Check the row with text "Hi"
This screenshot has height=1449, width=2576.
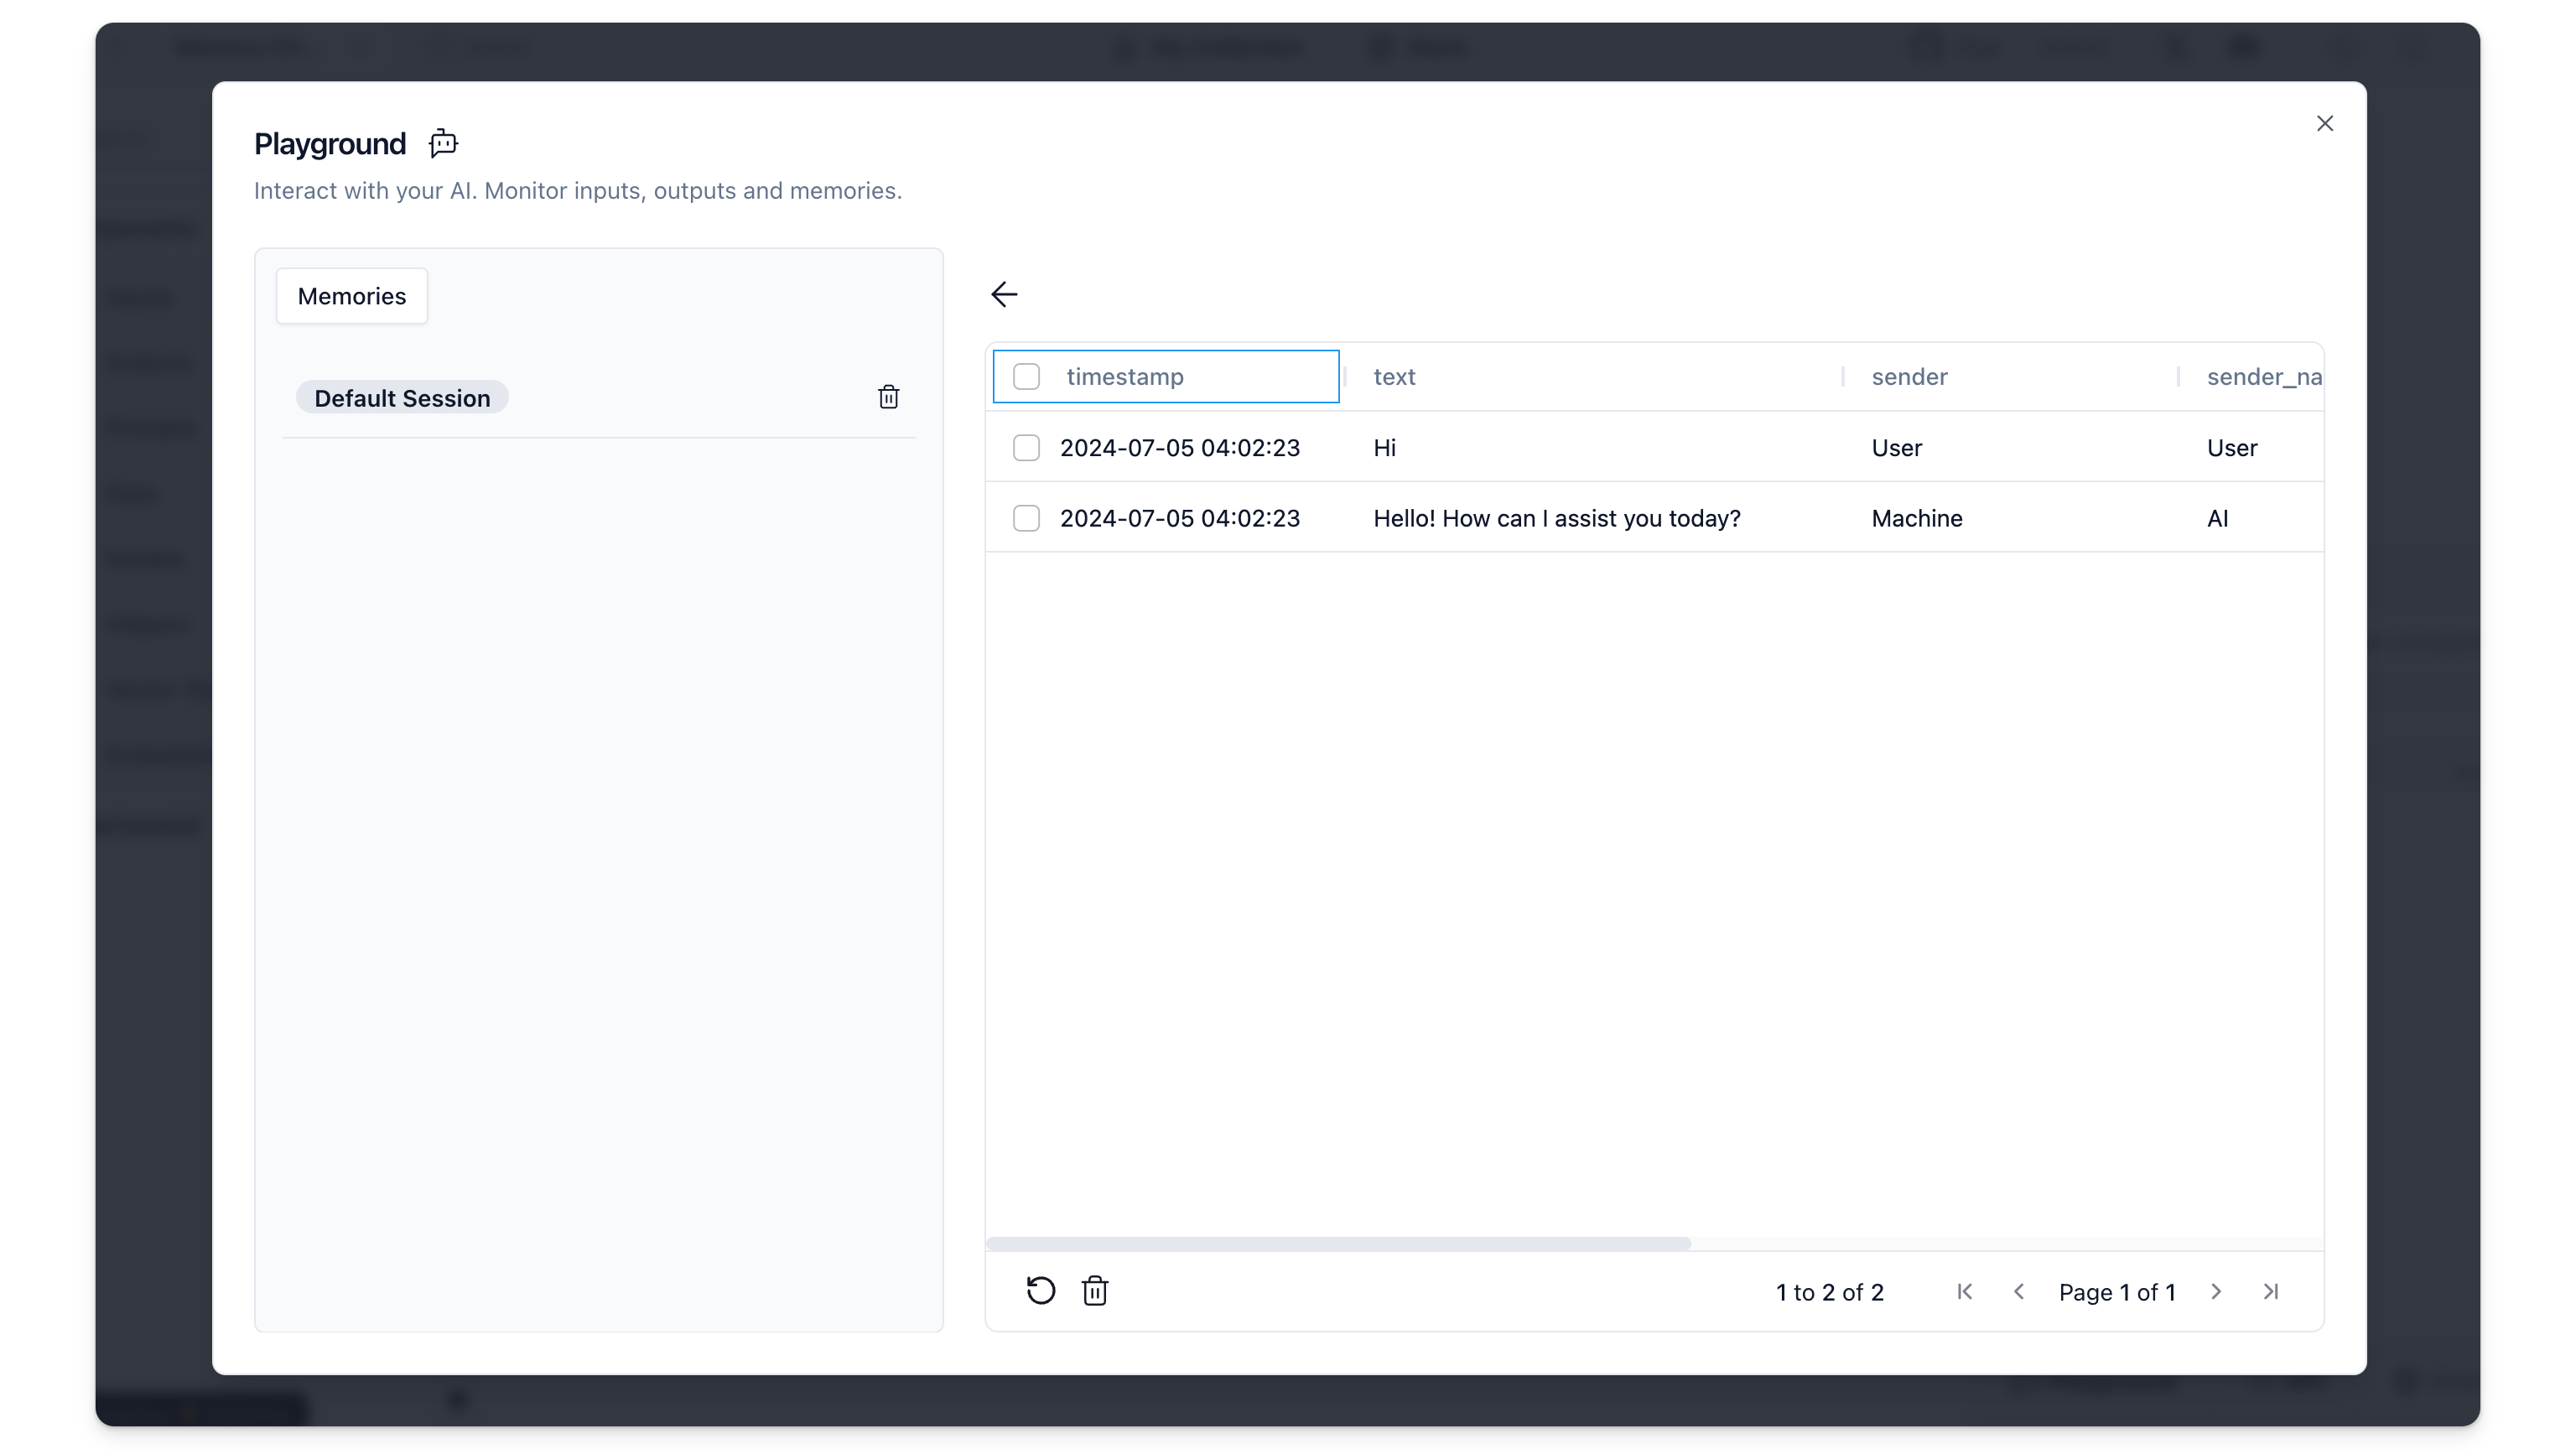pyautogui.click(x=1026, y=448)
